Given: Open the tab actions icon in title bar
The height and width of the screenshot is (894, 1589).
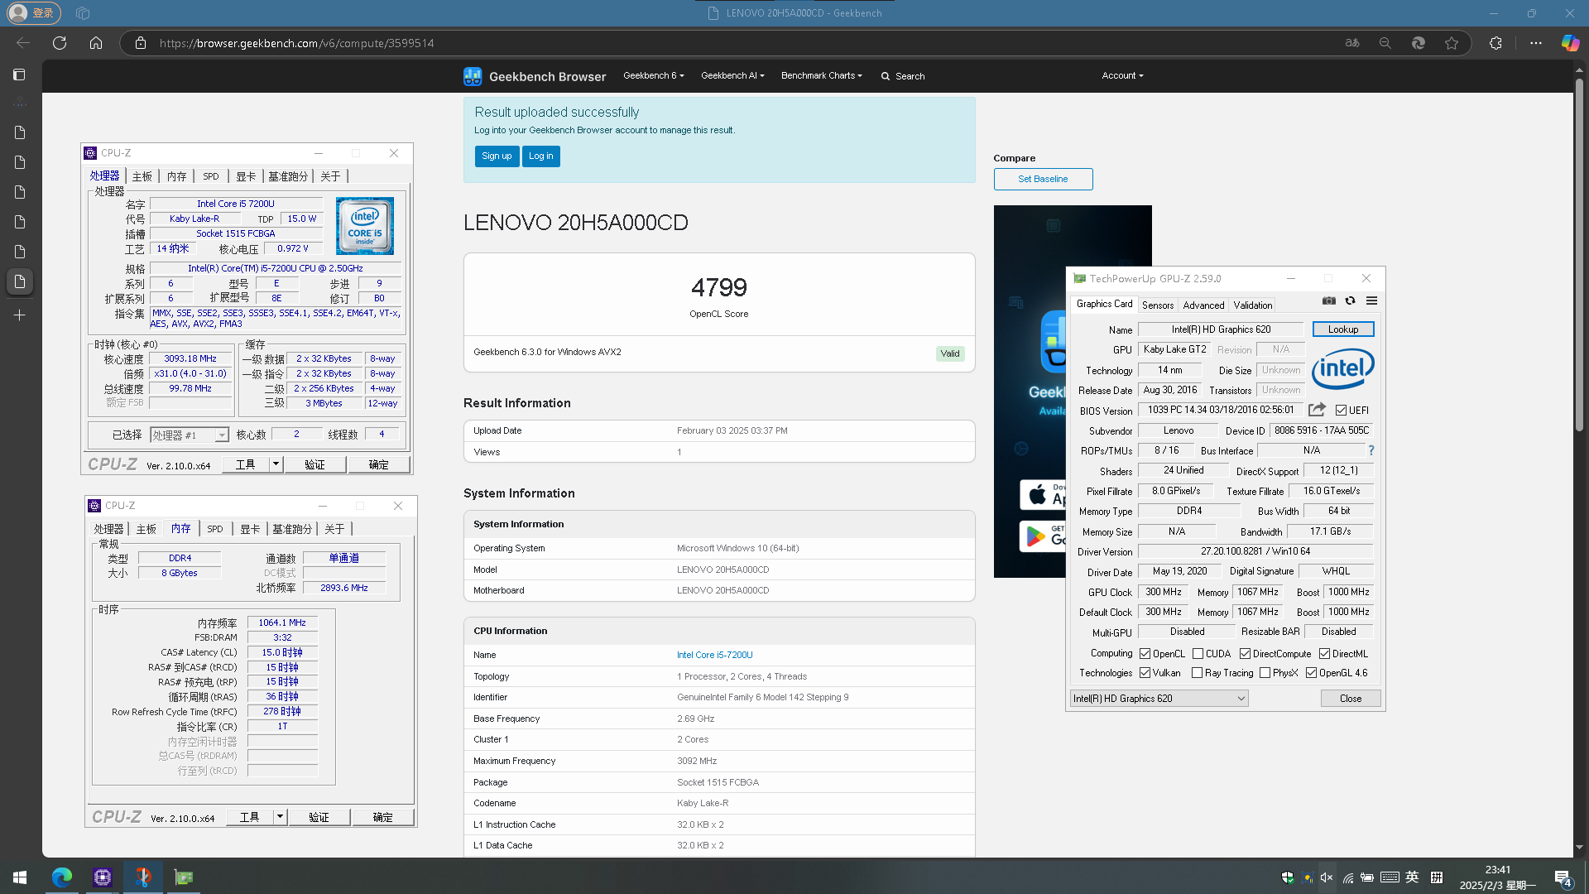Looking at the screenshot, I should coord(83,13).
